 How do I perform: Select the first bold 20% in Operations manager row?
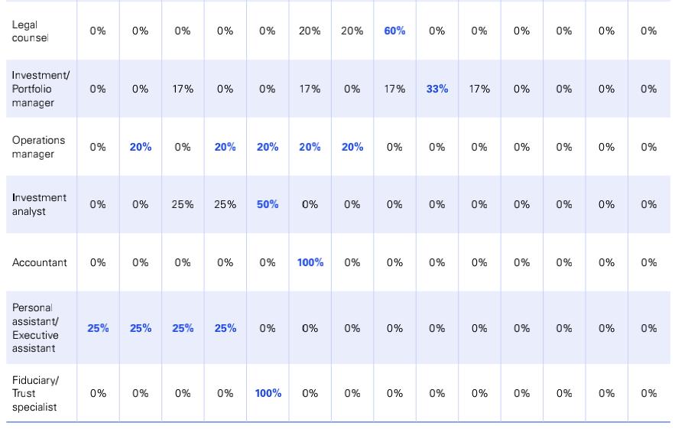[141, 147]
